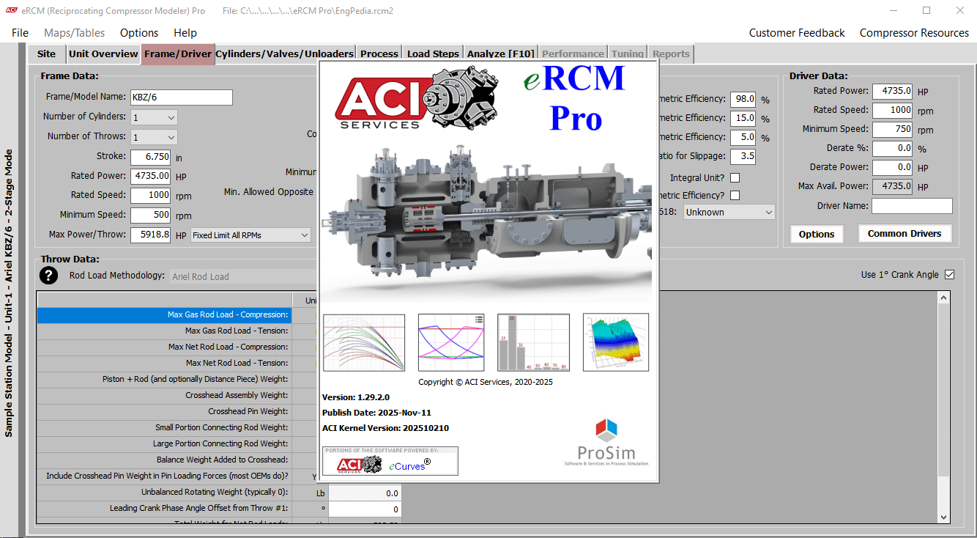The width and height of the screenshot is (977, 538).
Task: Click the driver Options button
Action: coord(817,234)
